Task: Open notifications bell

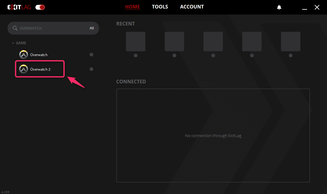Action: 279,7
